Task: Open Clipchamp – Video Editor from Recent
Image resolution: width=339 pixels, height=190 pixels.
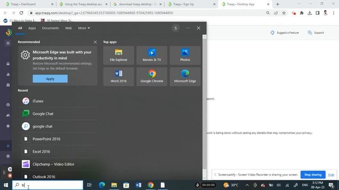Action: tap(58, 164)
